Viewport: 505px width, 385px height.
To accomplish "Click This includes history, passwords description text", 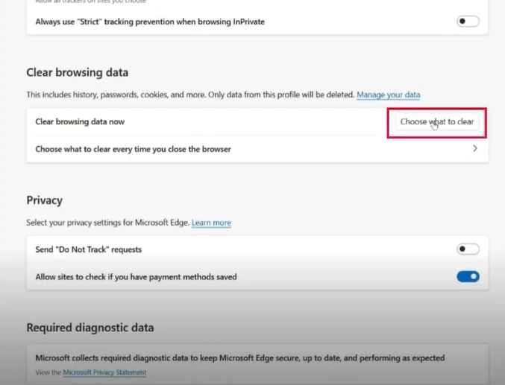I will pos(191,95).
